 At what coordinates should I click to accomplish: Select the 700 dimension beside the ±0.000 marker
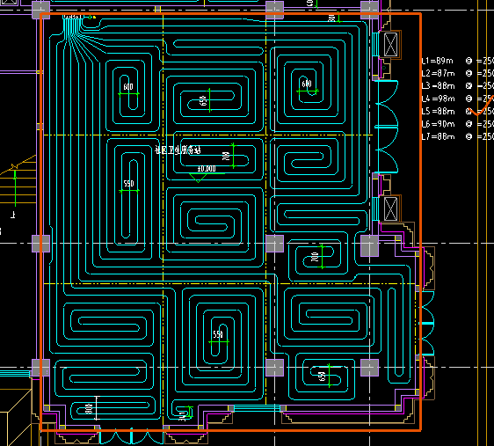click(226, 156)
